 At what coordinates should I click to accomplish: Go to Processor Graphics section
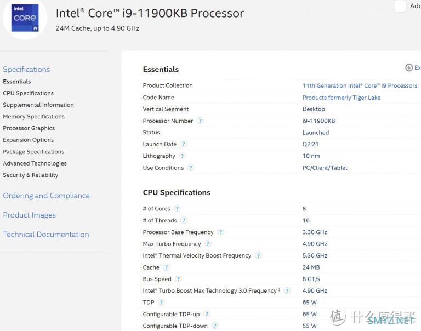[29, 128]
